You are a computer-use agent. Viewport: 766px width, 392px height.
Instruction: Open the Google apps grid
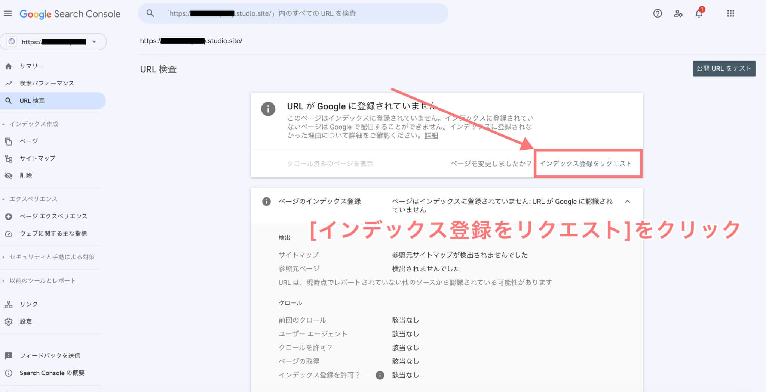point(730,14)
